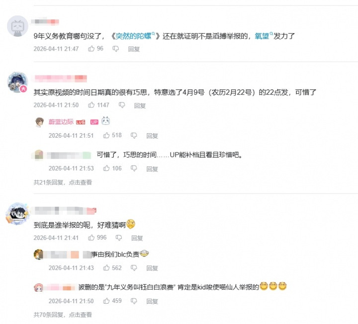Screen dimensions: 358x324
Task: Reply to the 2026-04-11 21:47 comment
Action: pos(134,49)
